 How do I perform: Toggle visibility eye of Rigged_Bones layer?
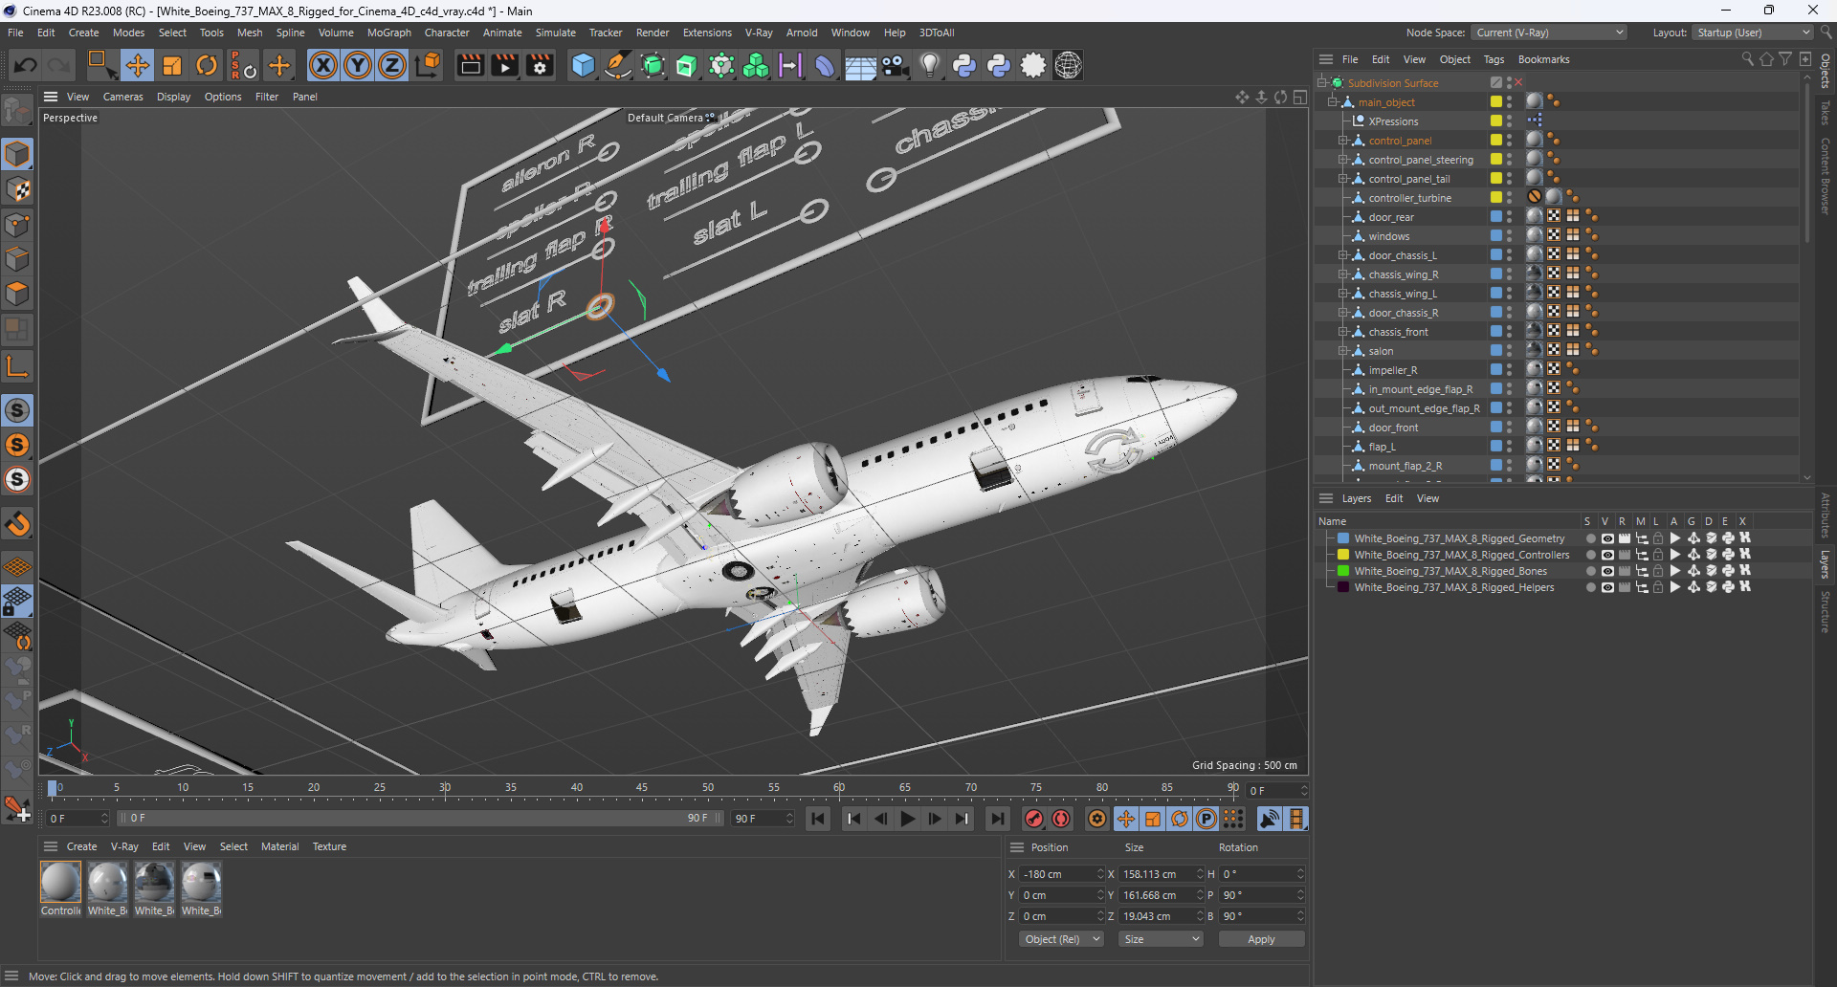[1607, 571]
